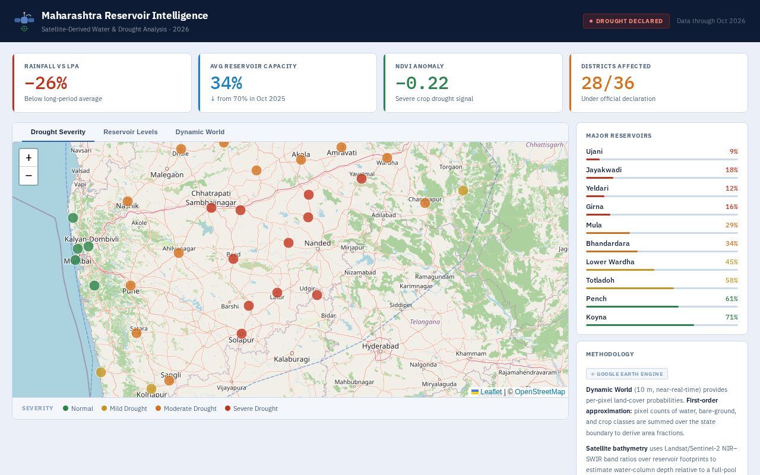This screenshot has width=760, height=475.
Task: Open the Dynamic World tab
Action: click(x=200, y=132)
